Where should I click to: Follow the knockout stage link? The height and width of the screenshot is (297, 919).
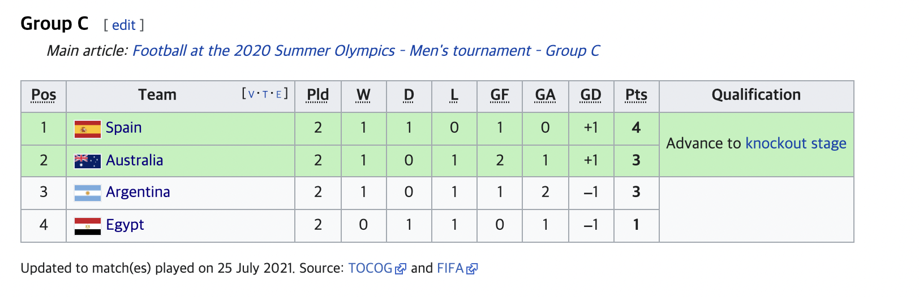(796, 143)
